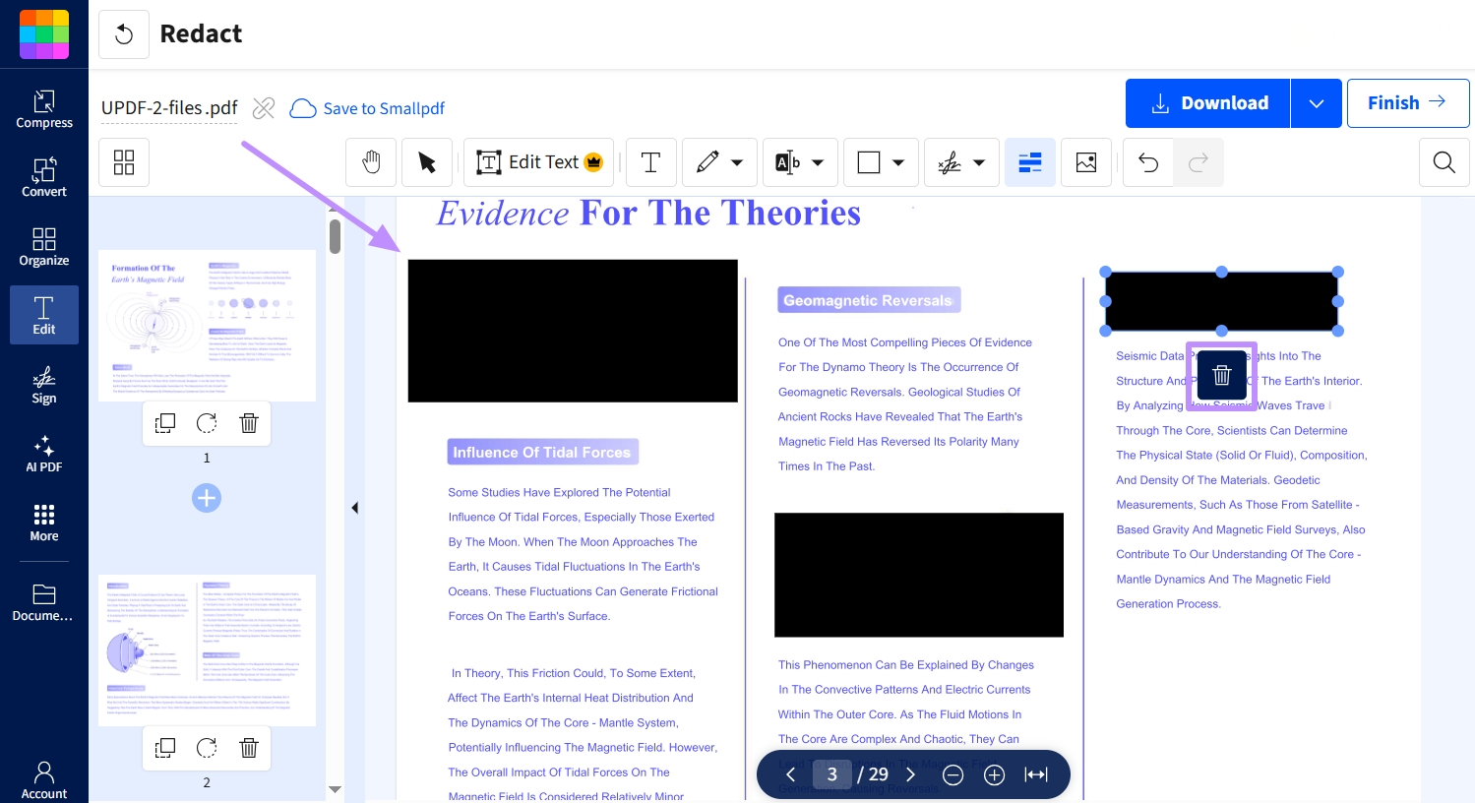The image size is (1475, 803).
Task: Expand the Download button dropdown
Action: pos(1317,102)
